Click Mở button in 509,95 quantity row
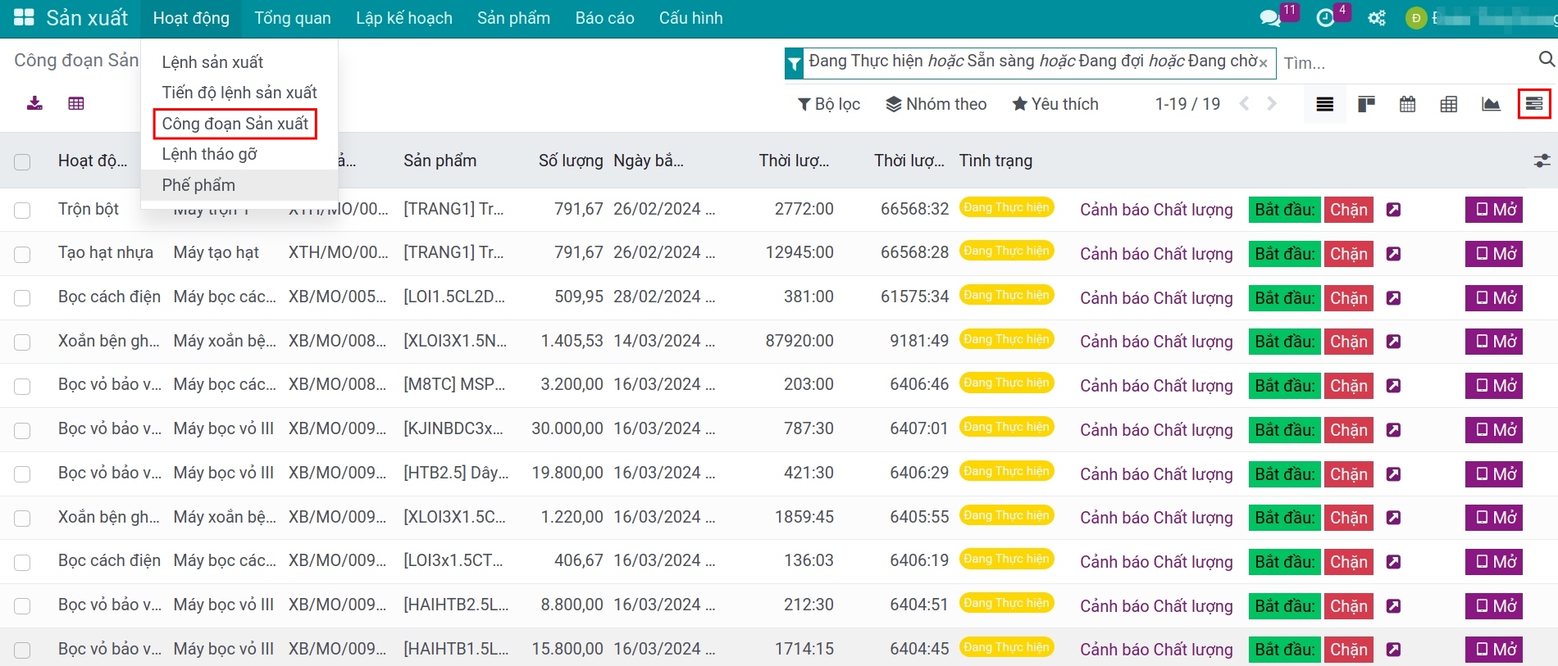This screenshot has width=1558, height=666. pos(1494,297)
